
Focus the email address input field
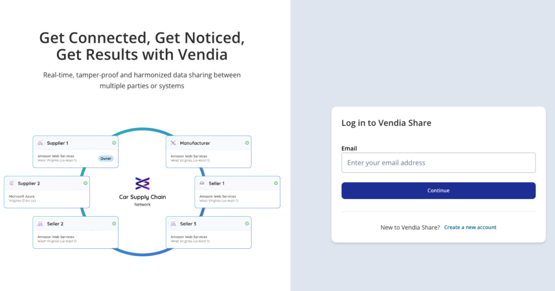pyautogui.click(x=438, y=163)
